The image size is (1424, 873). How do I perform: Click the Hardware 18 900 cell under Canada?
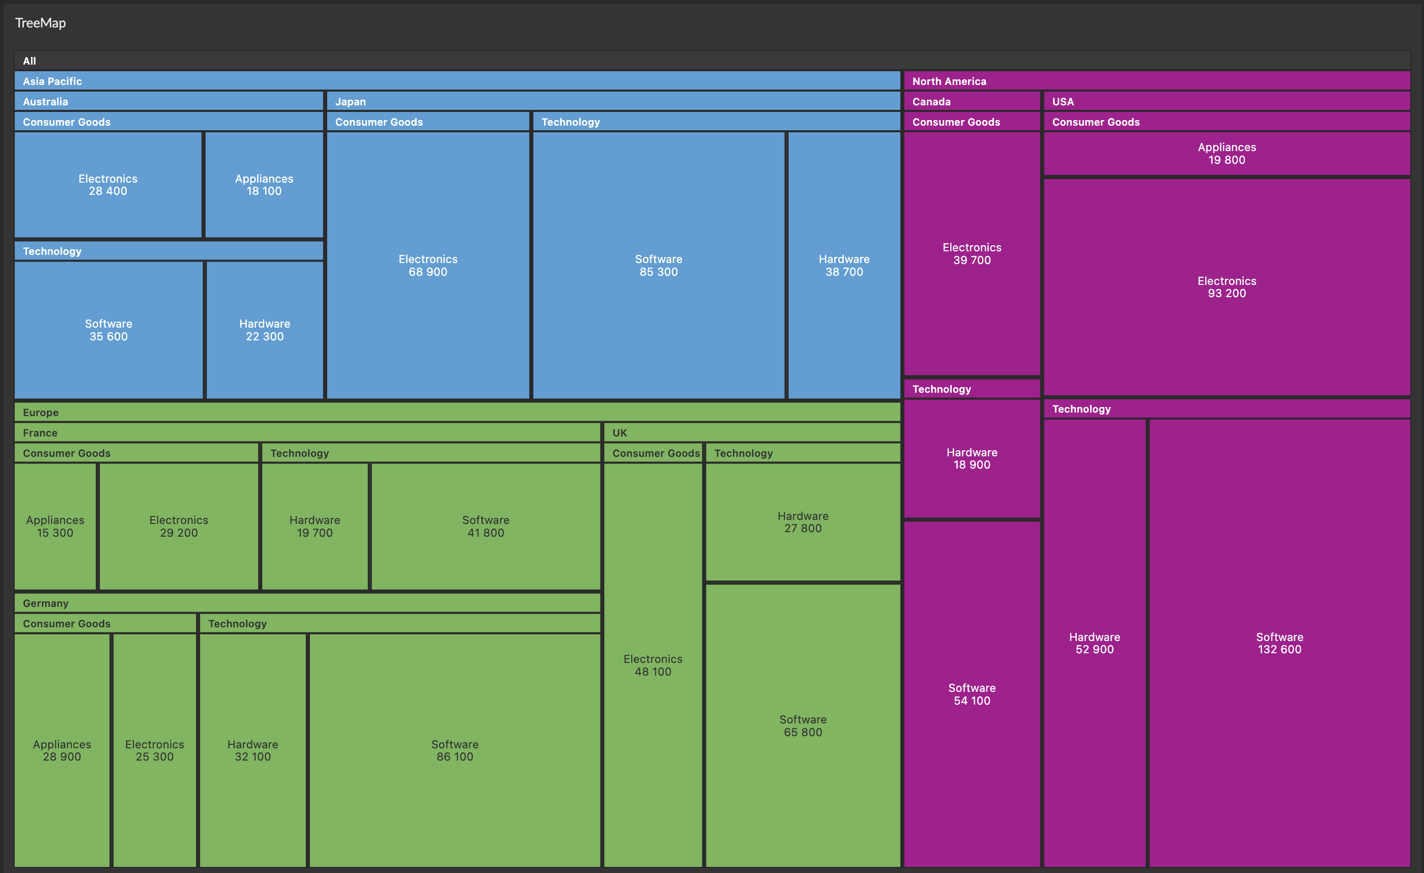(x=972, y=459)
